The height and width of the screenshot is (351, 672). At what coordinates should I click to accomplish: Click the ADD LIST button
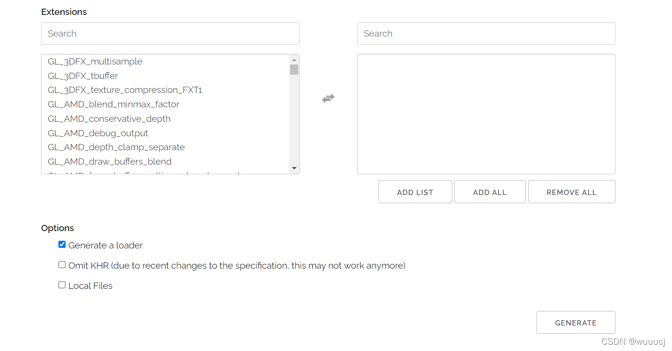click(415, 192)
